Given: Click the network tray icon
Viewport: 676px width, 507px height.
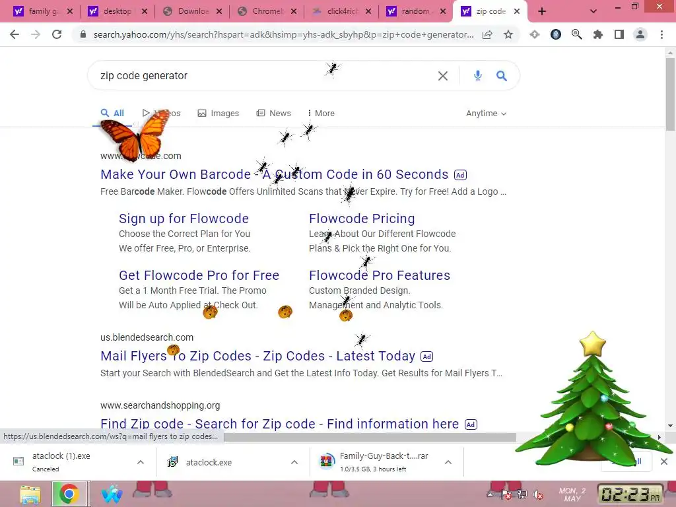Looking at the screenshot, I should point(522,494).
